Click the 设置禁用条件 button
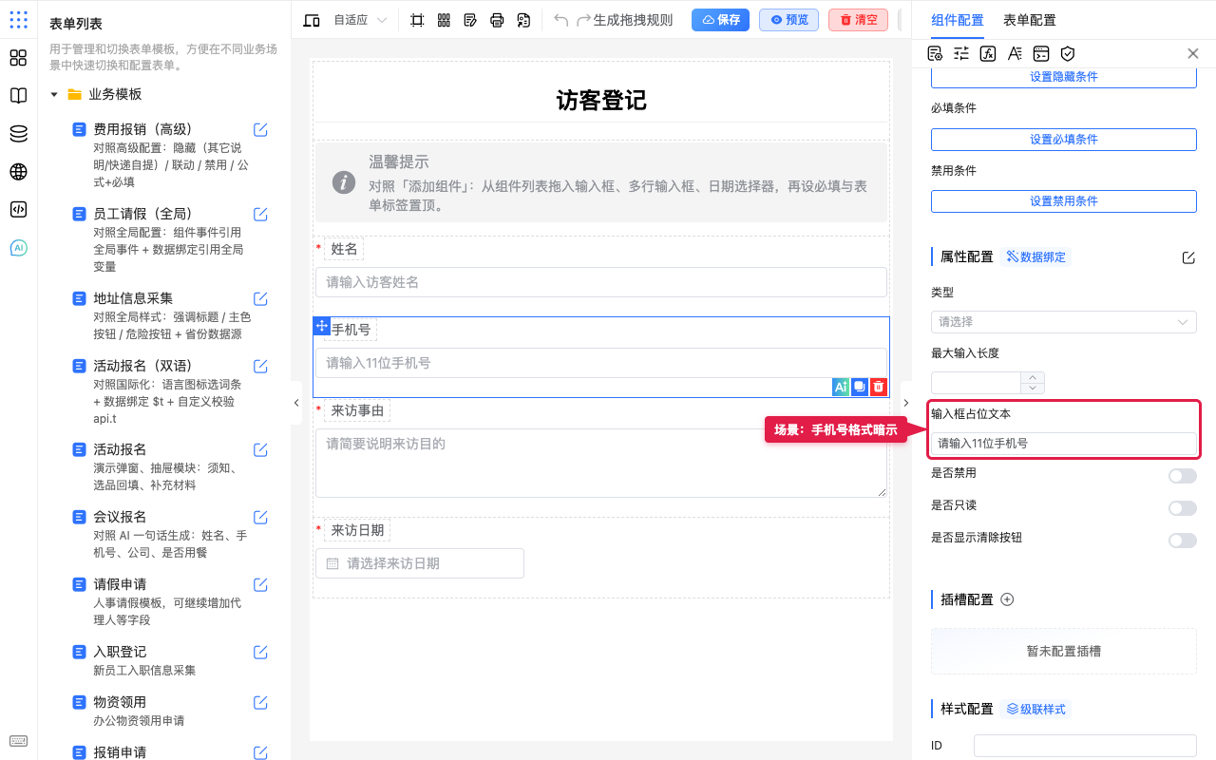 tap(1064, 201)
